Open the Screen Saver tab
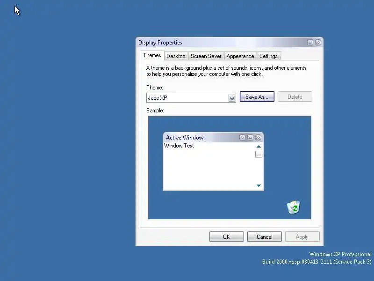The height and width of the screenshot is (281, 374). coord(206,56)
